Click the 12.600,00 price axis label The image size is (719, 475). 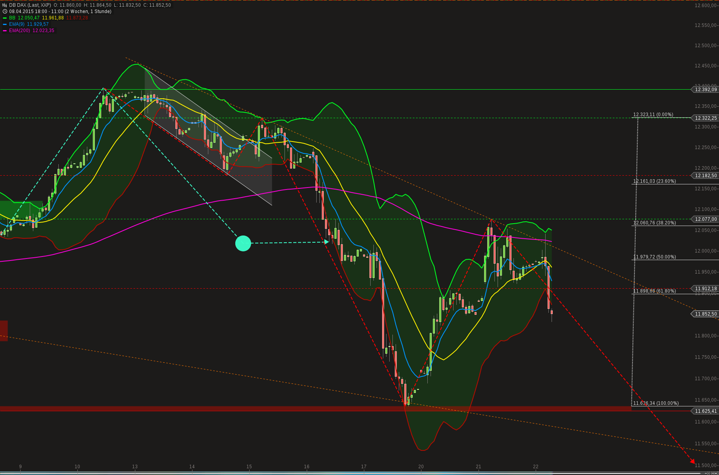[x=706, y=5]
